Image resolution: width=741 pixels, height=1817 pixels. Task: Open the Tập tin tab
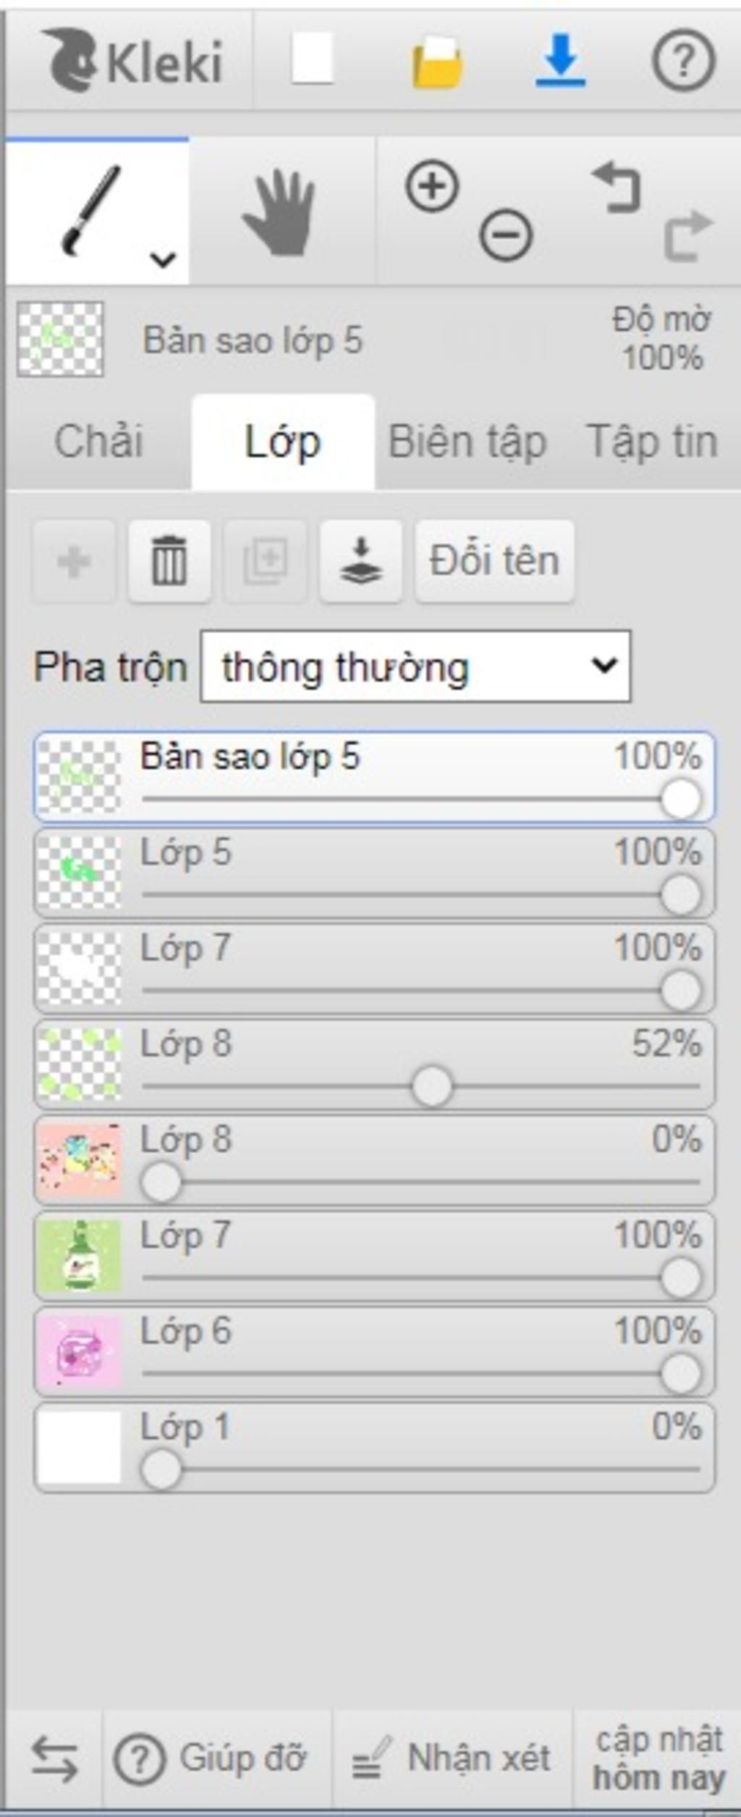coord(653,442)
